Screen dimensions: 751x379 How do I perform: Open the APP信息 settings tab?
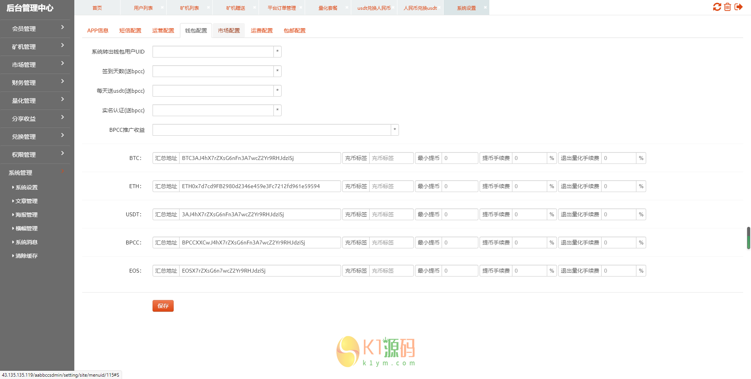pos(98,31)
